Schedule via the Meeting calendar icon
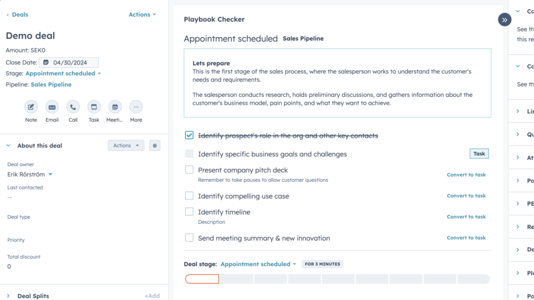This screenshot has width=534, height=300. tap(115, 107)
